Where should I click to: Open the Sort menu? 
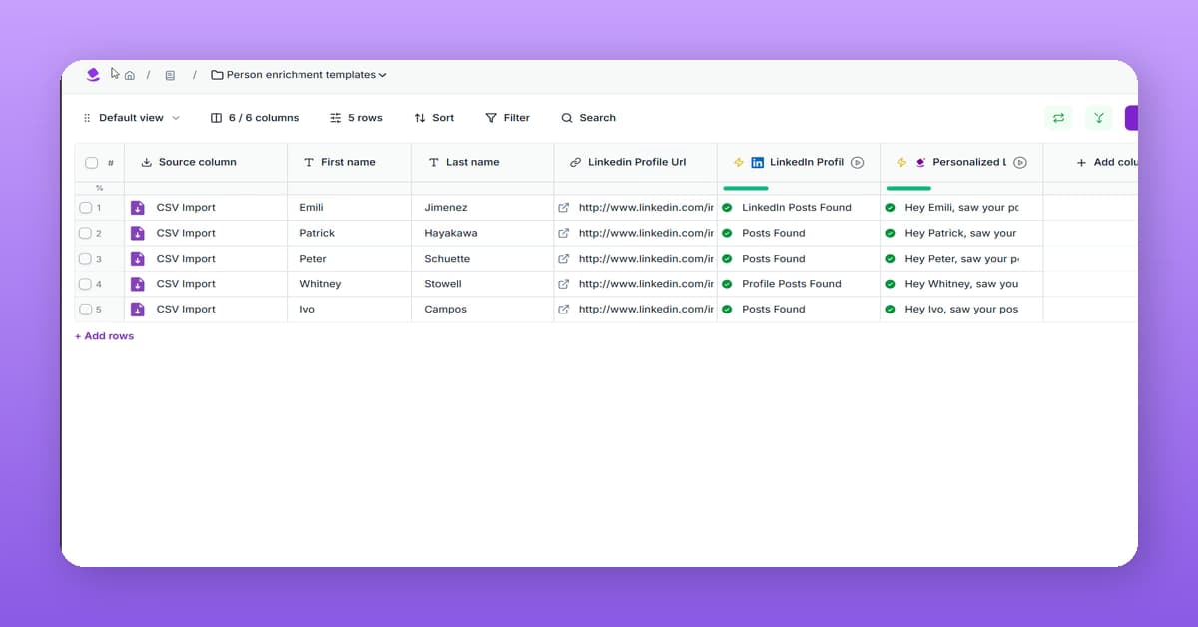(x=434, y=118)
